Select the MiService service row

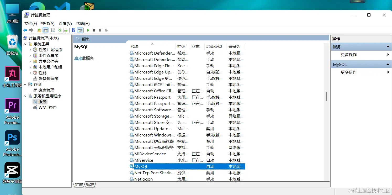(x=187, y=160)
